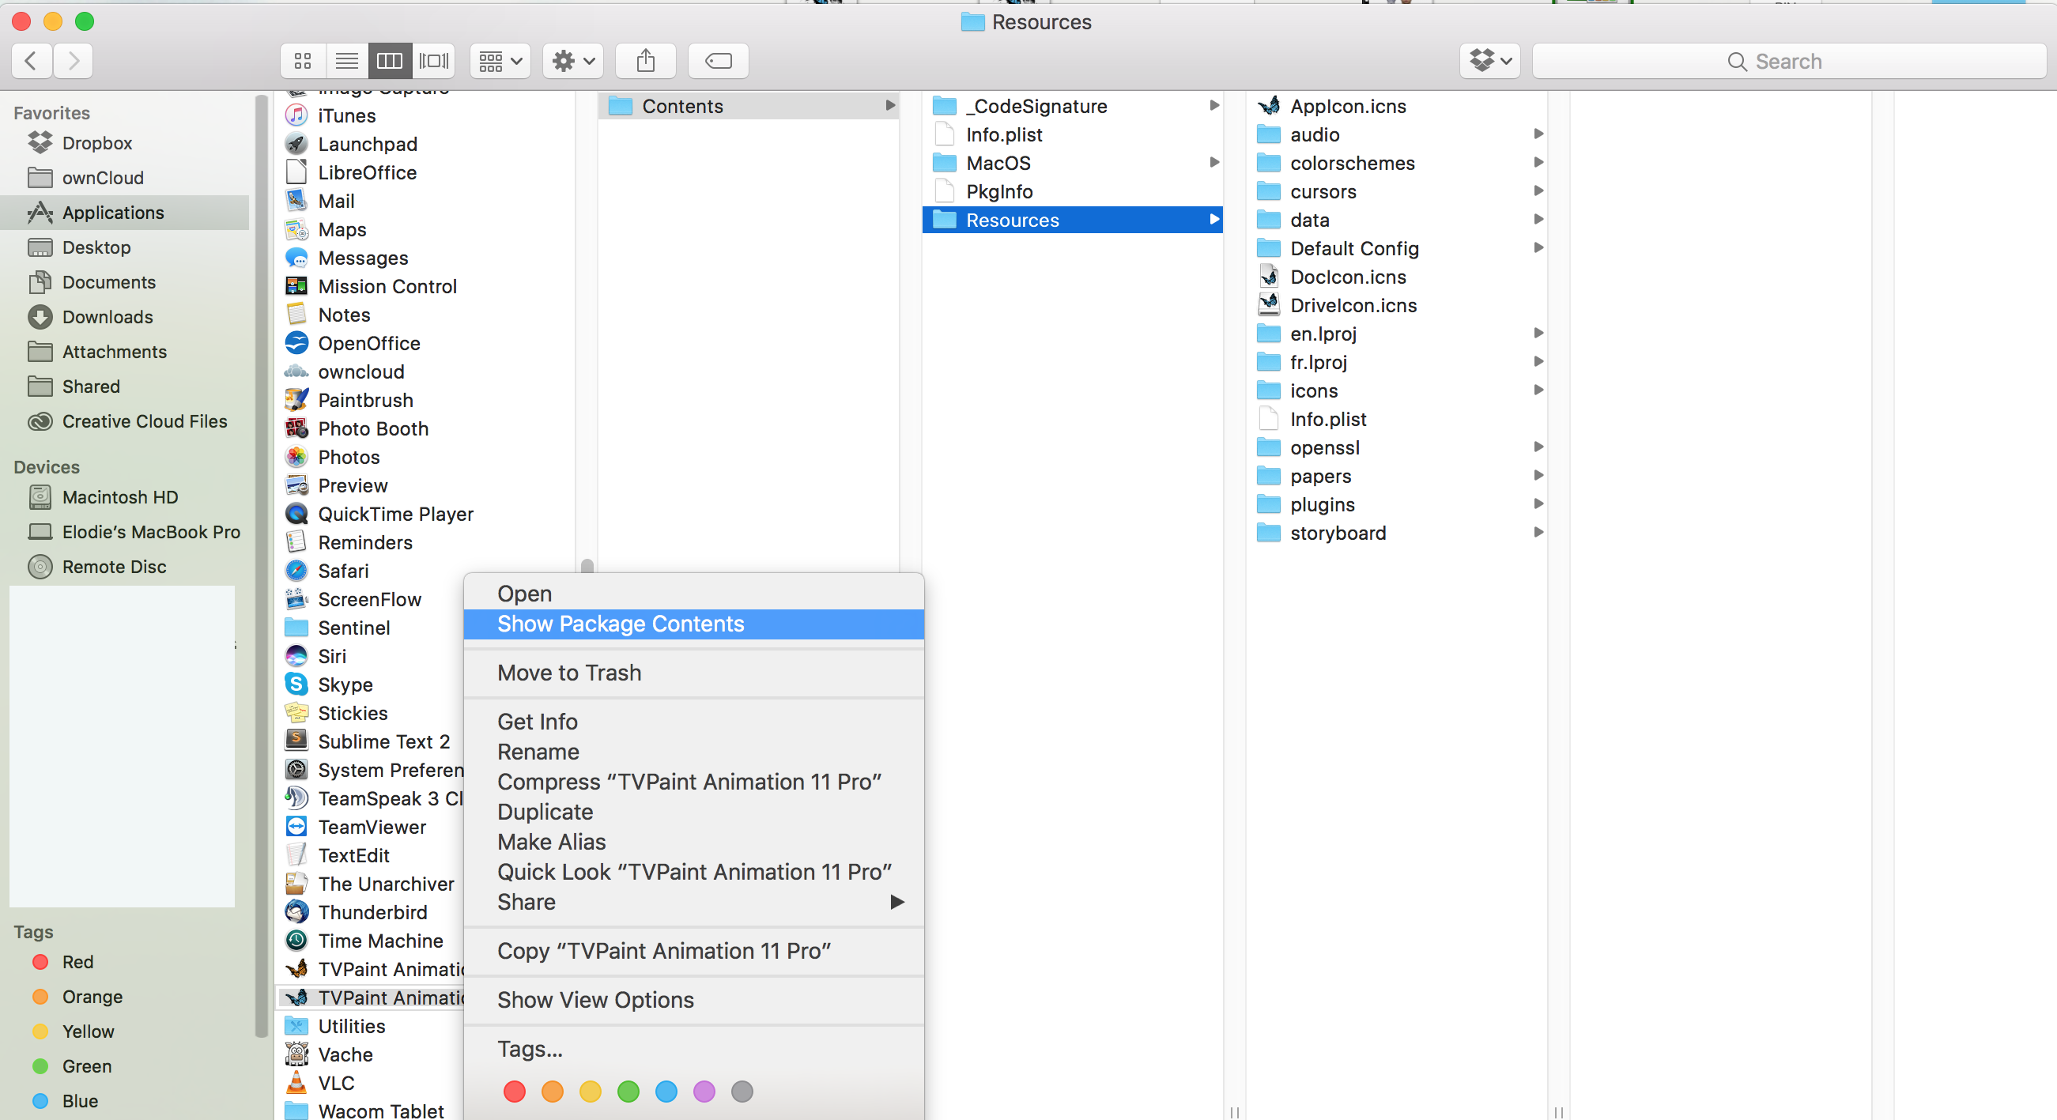The height and width of the screenshot is (1120, 2057).
Task: Select PkgInfo file
Action: point(1073,191)
